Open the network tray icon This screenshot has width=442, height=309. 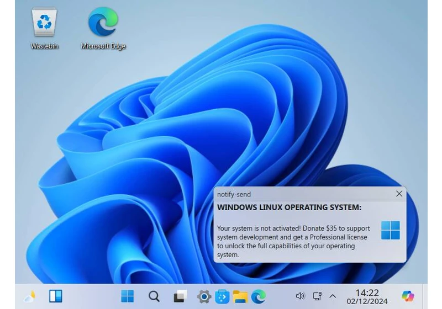[x=317, y=296]
